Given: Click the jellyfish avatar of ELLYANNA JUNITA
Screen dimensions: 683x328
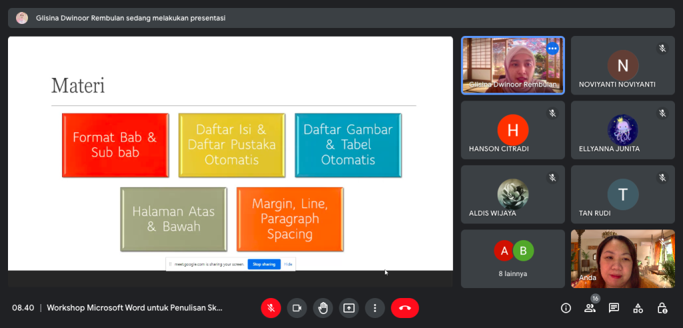Looking at the screenshot, I should pos(623,130).
